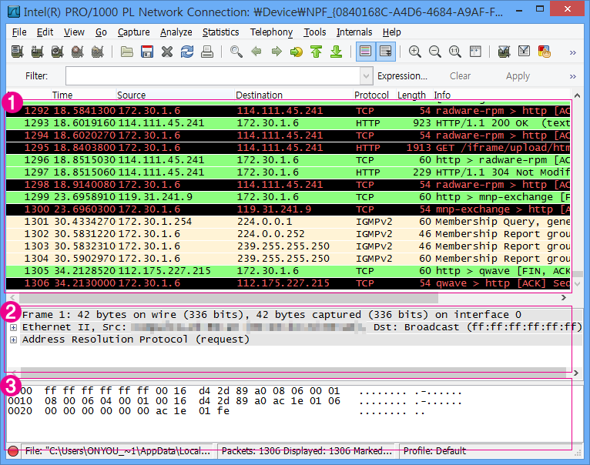
Task: Open a capture file via folder icon
Action: point(127,52)
